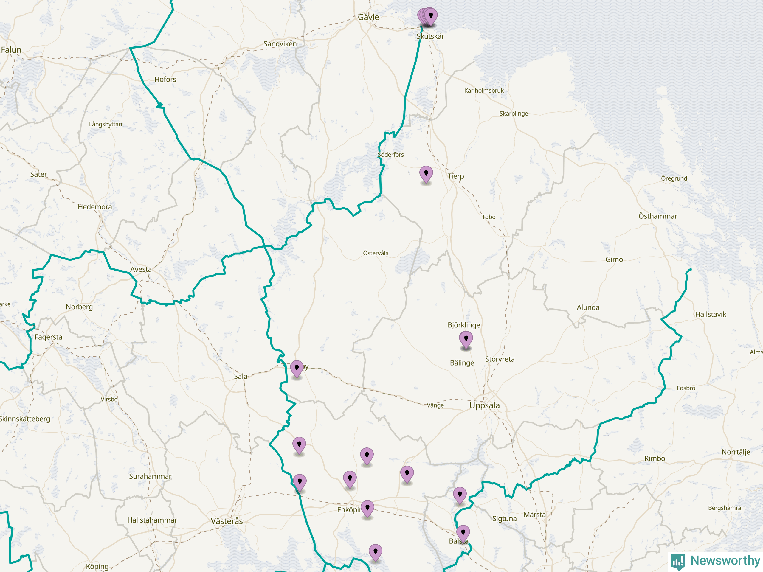Click the Gimo label
The image size is (763, 572).
coord(614,259)
